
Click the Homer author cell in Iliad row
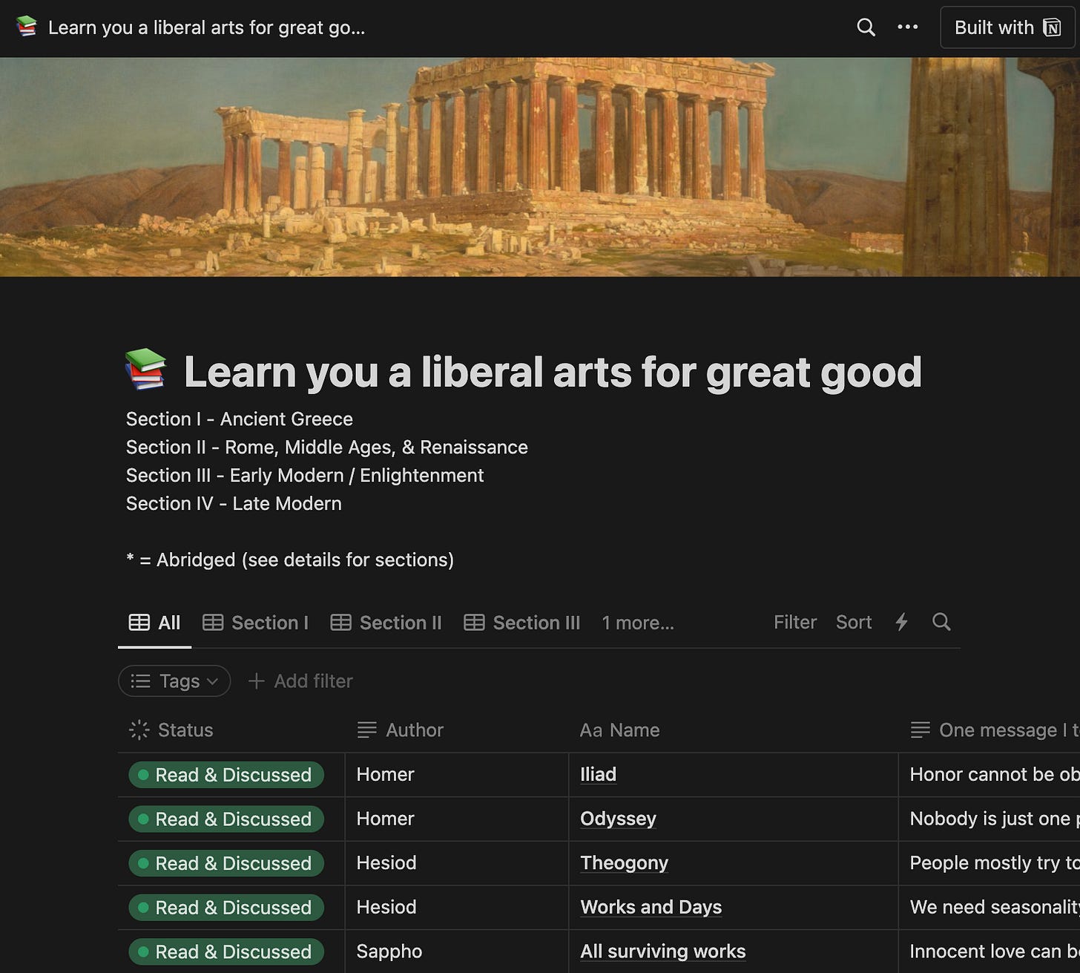457,775
